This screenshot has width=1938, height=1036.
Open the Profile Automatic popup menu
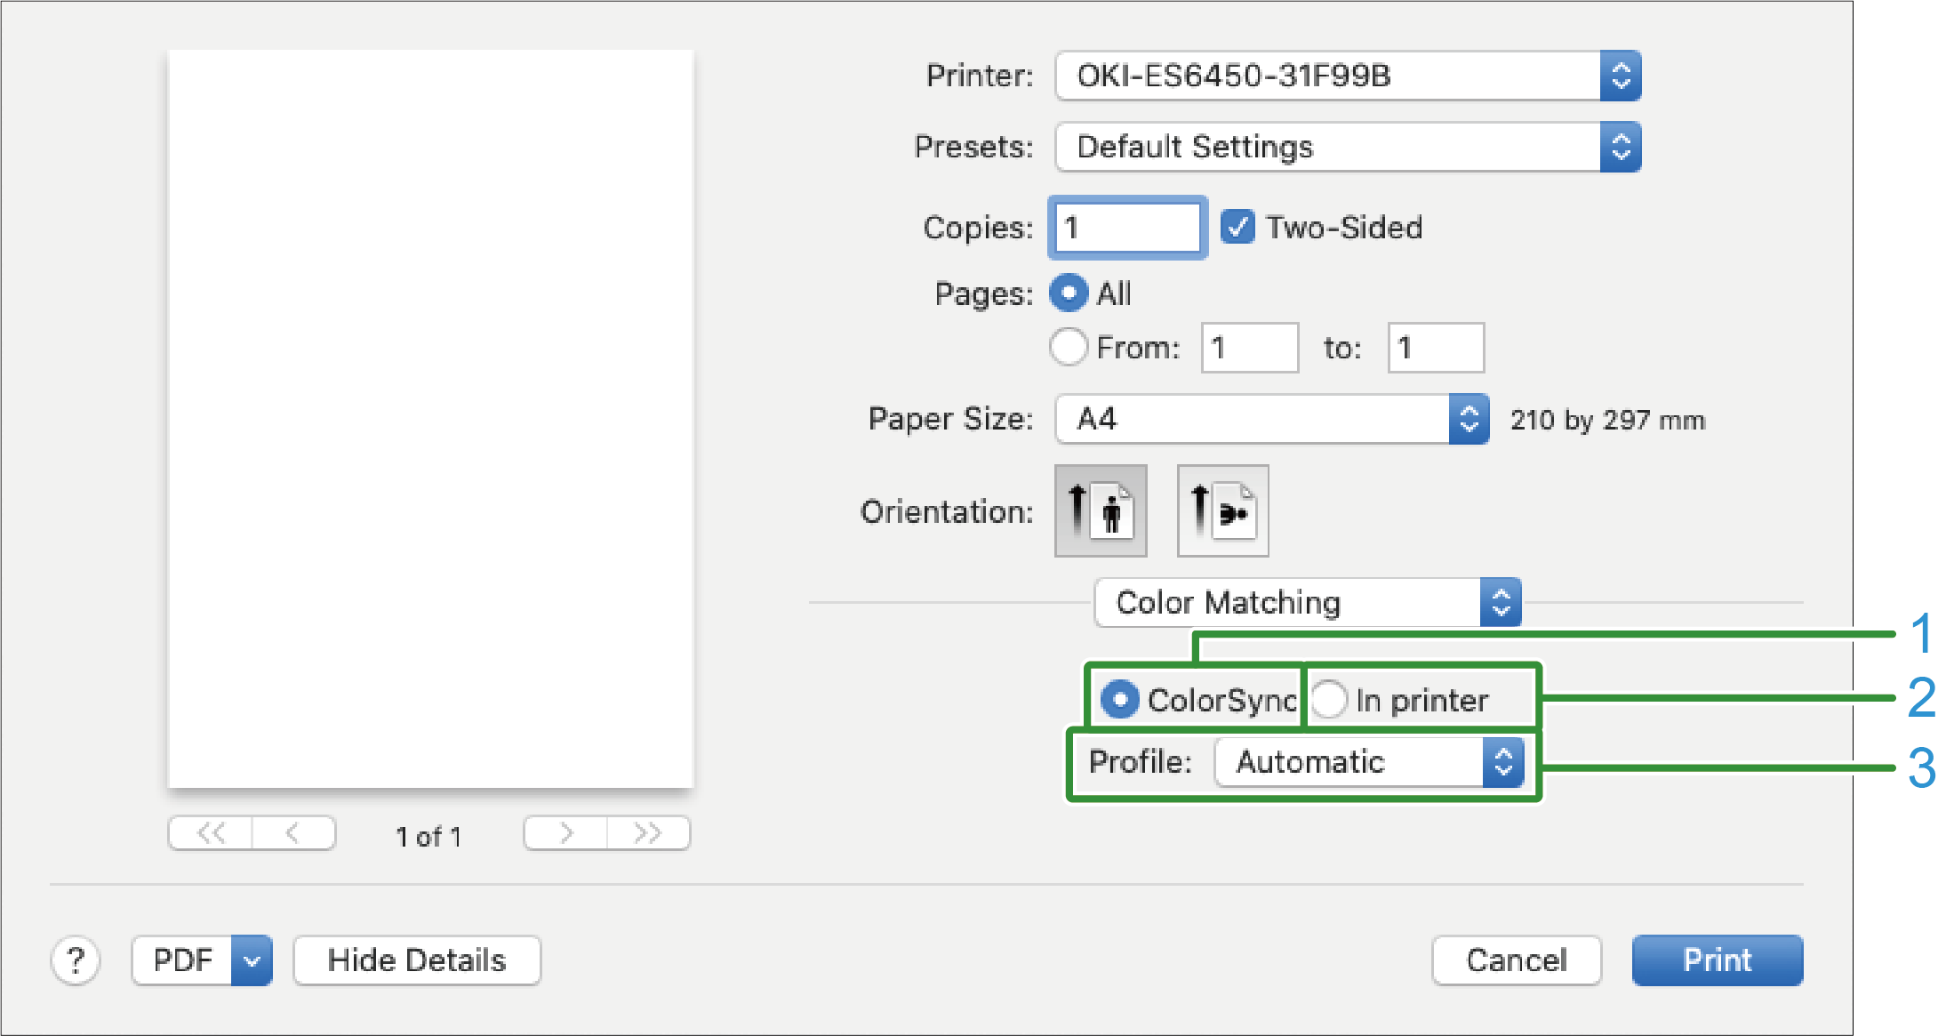pos(1369,762)
